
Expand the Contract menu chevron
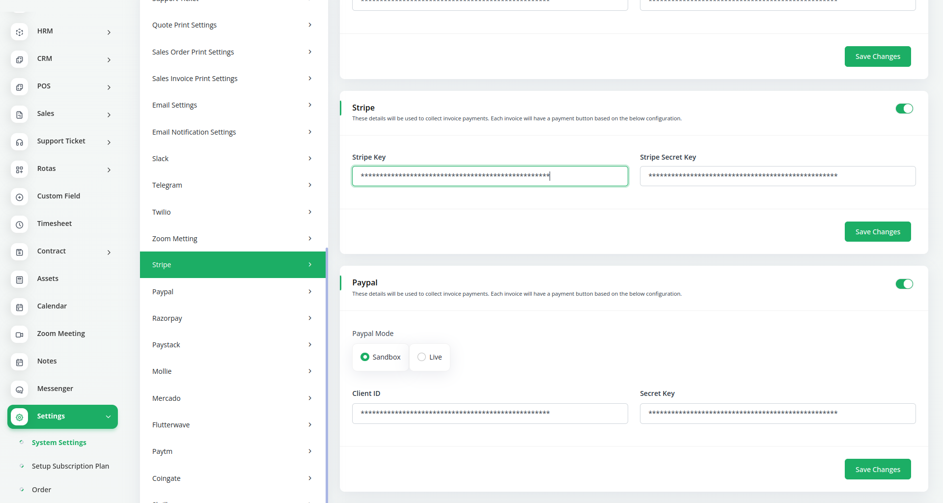click(109, 252)
